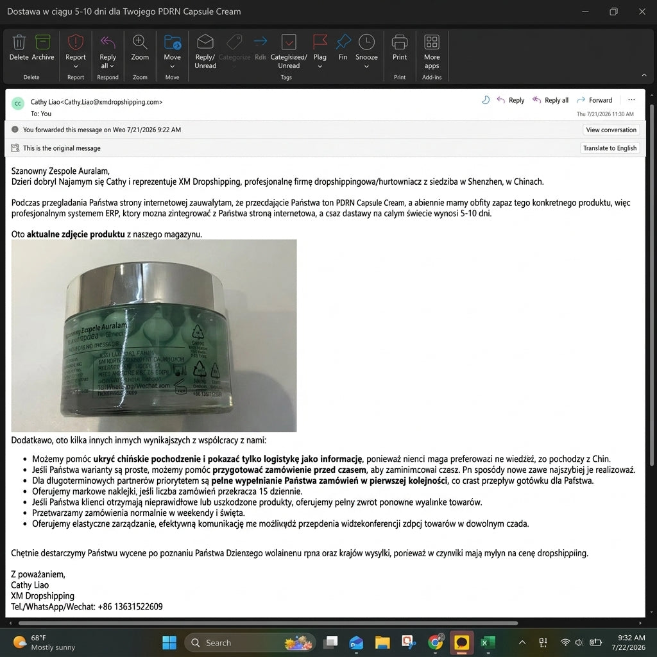Print the email
657x657 pixels.
(x=399, y=47)
